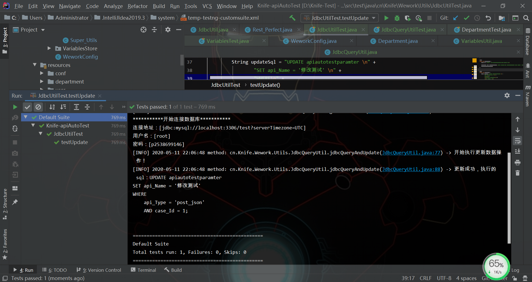The width and height of the screenshot is (532, 282).
Task: Select the testUpdate test result row
Action: click(74, 142)
